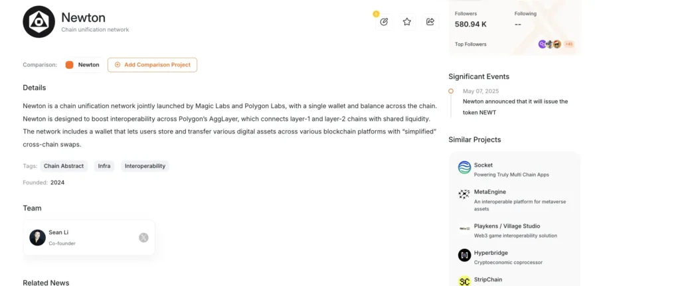680x286 pixels.
Task: Favorite Newton with the star icon
Action: tap(407, 22)
